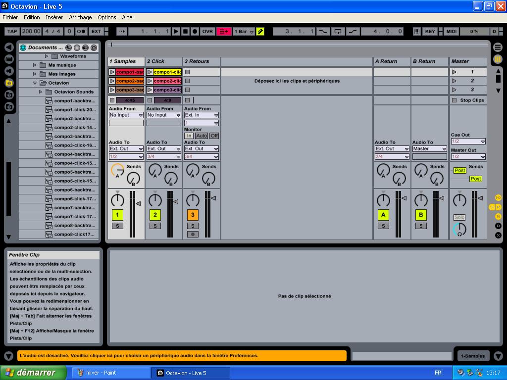The width and height of the screenshot is (507, 380).
Task: Toggle the metronome button next to EXT
Action: (81, 31)
